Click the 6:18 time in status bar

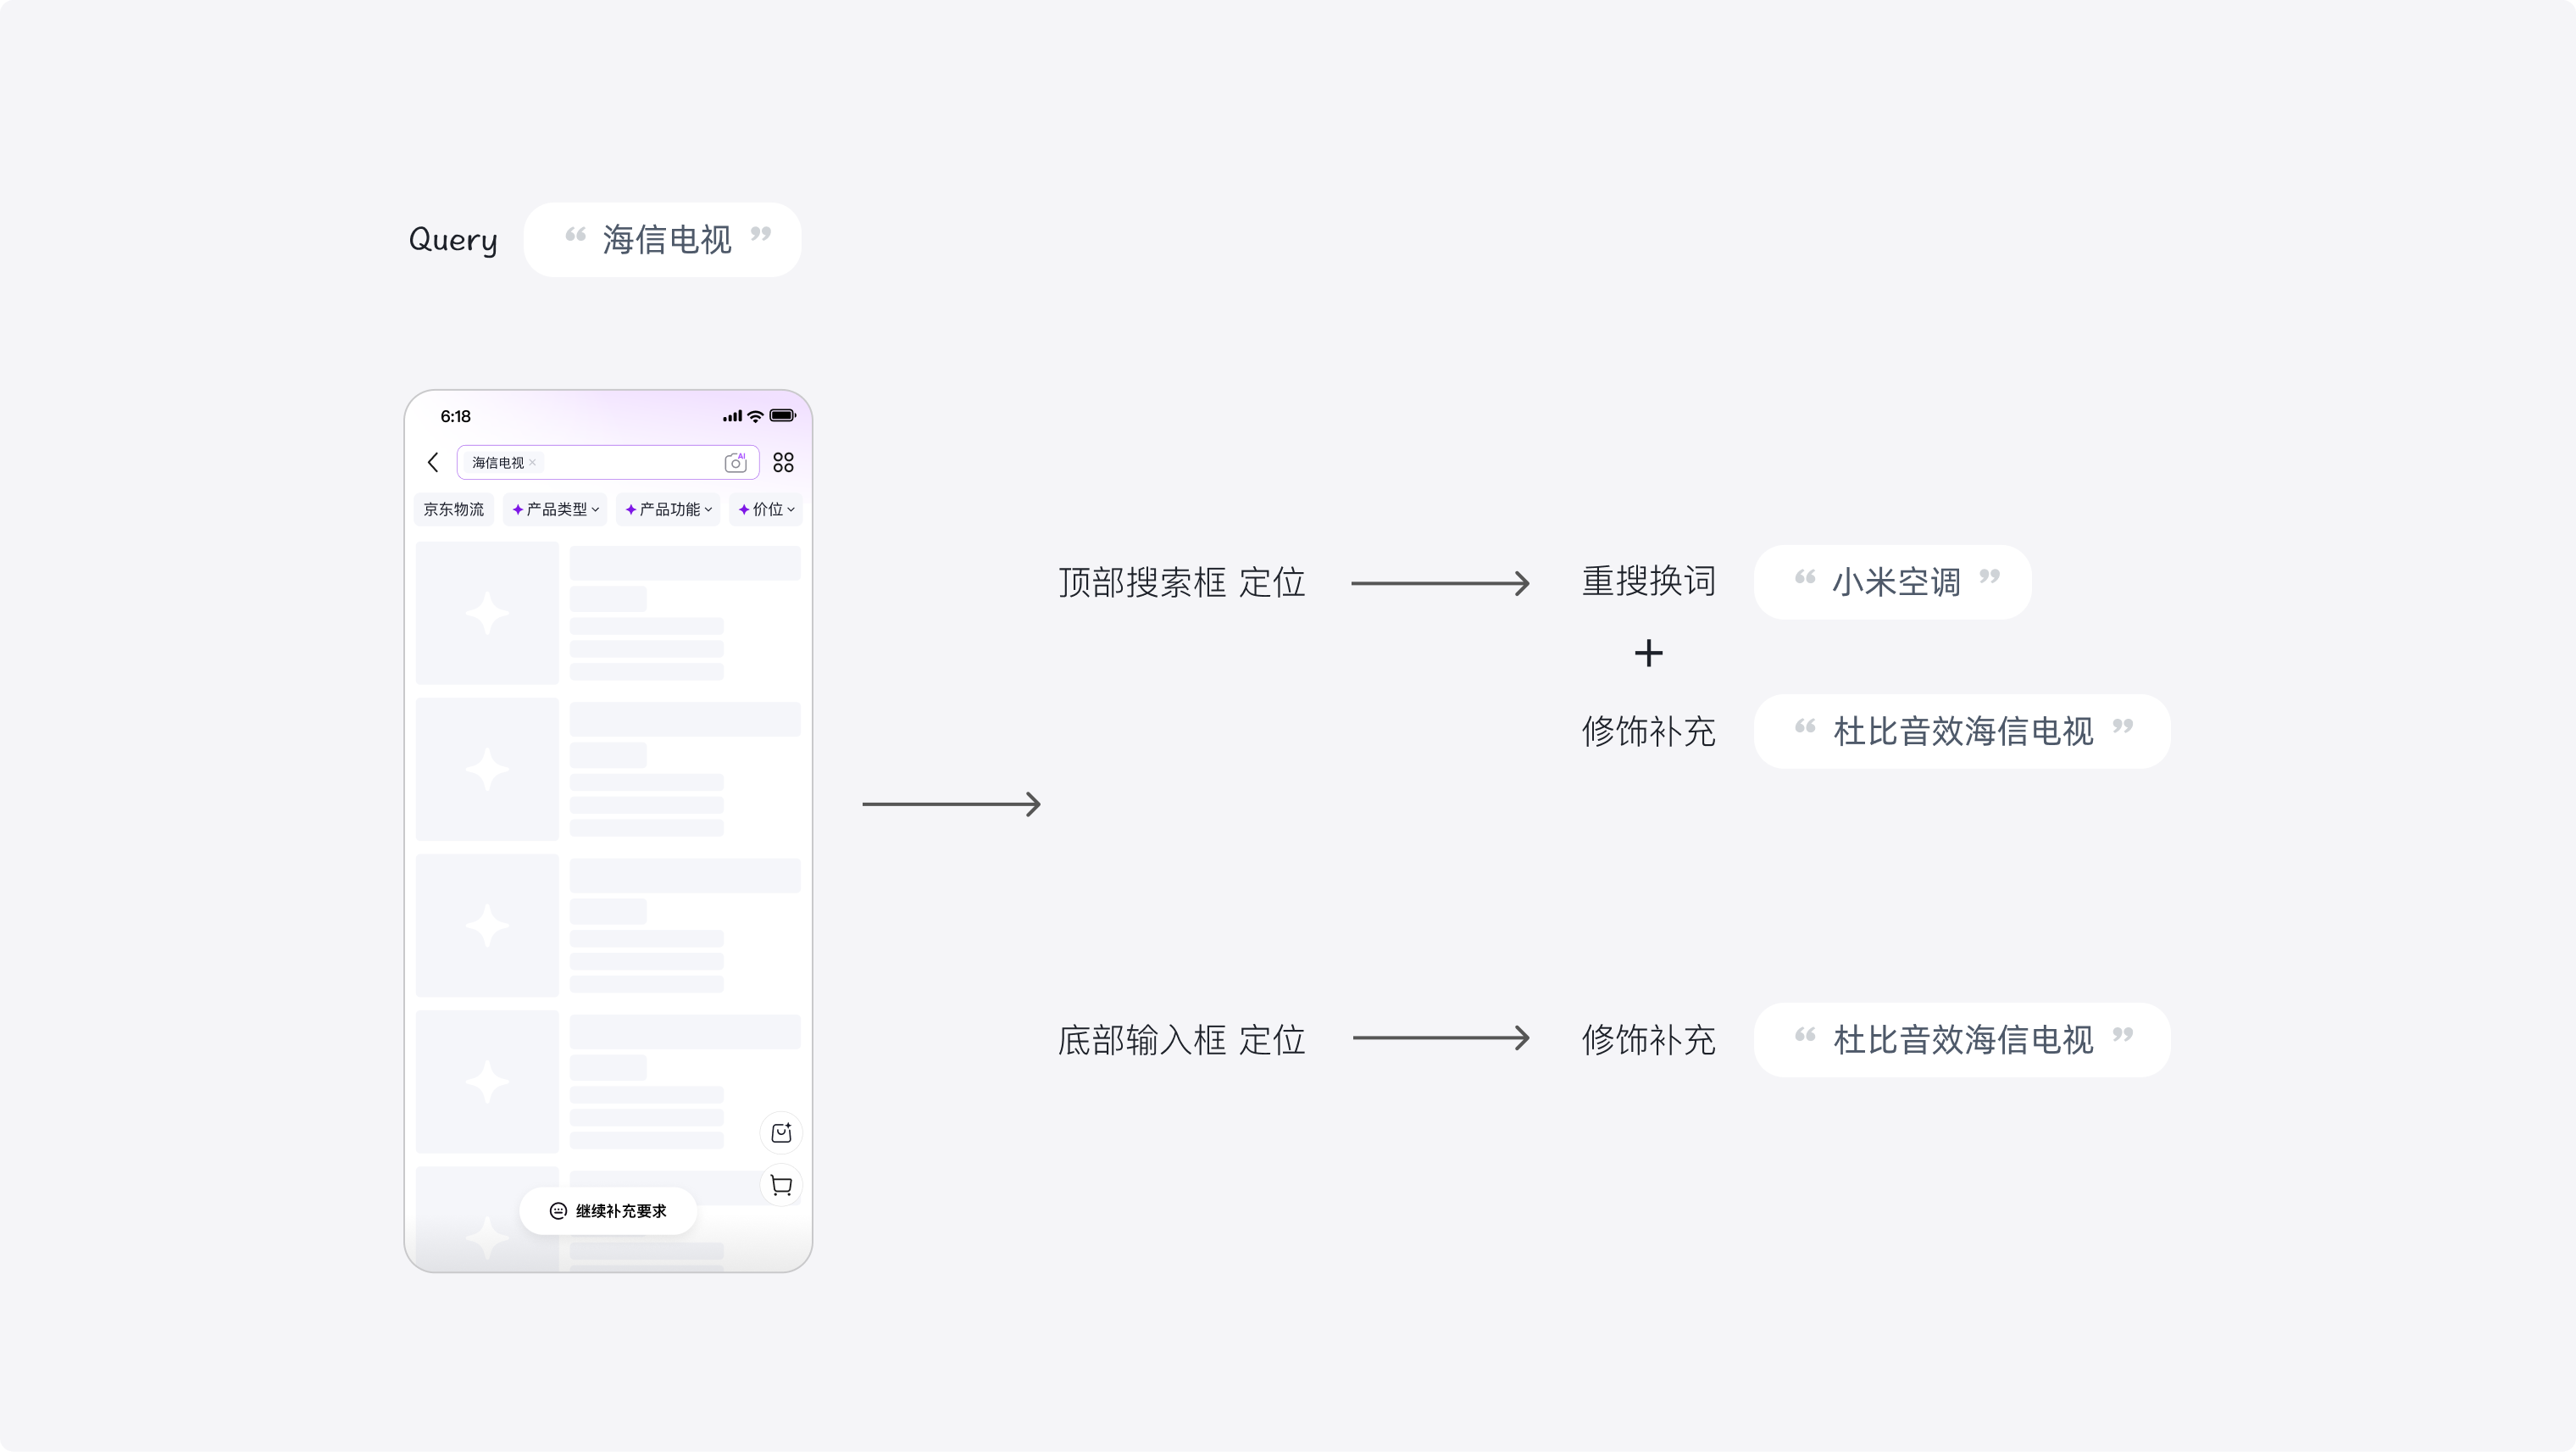[455, 416]
